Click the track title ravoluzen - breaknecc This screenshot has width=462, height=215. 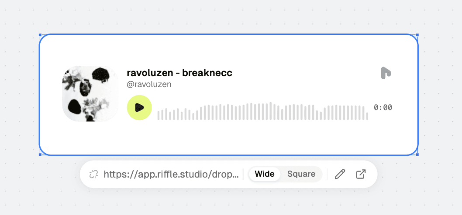pyautogui.click(x=179, y=73)
